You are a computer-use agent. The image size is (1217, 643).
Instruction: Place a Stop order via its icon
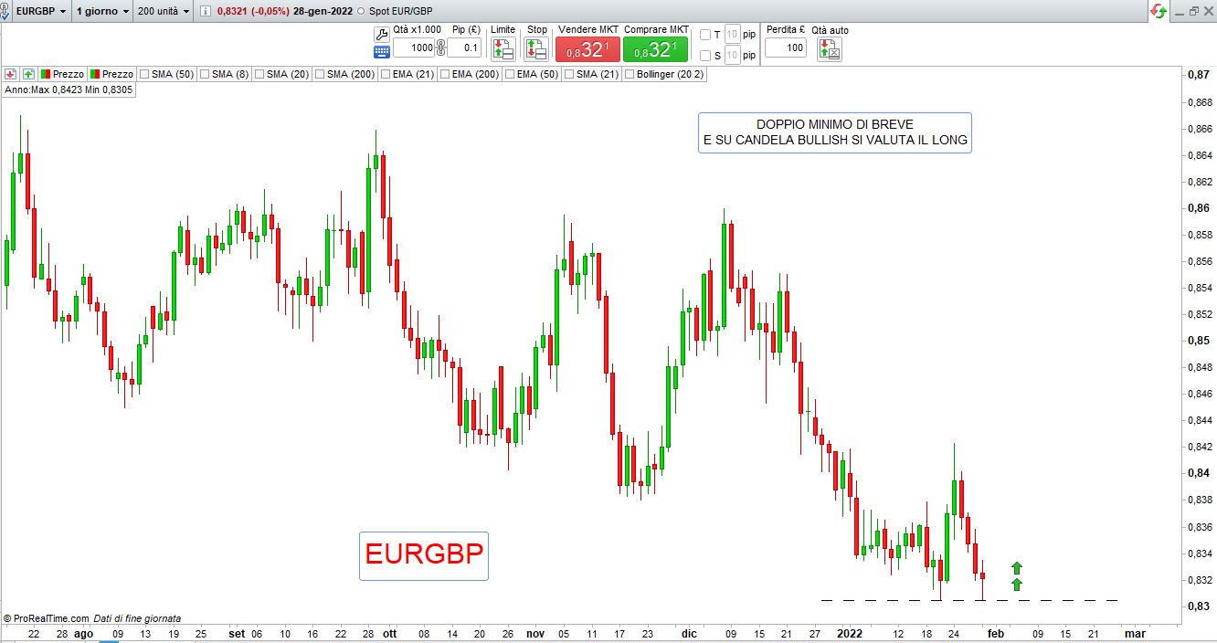point(536,49)
